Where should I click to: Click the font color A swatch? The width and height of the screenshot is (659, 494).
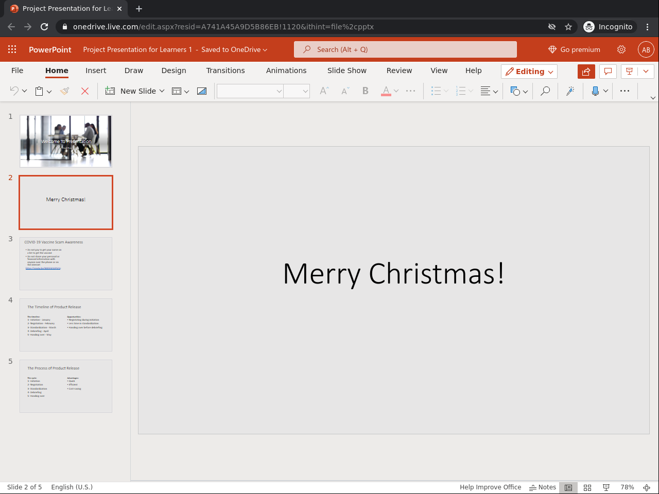386,91
